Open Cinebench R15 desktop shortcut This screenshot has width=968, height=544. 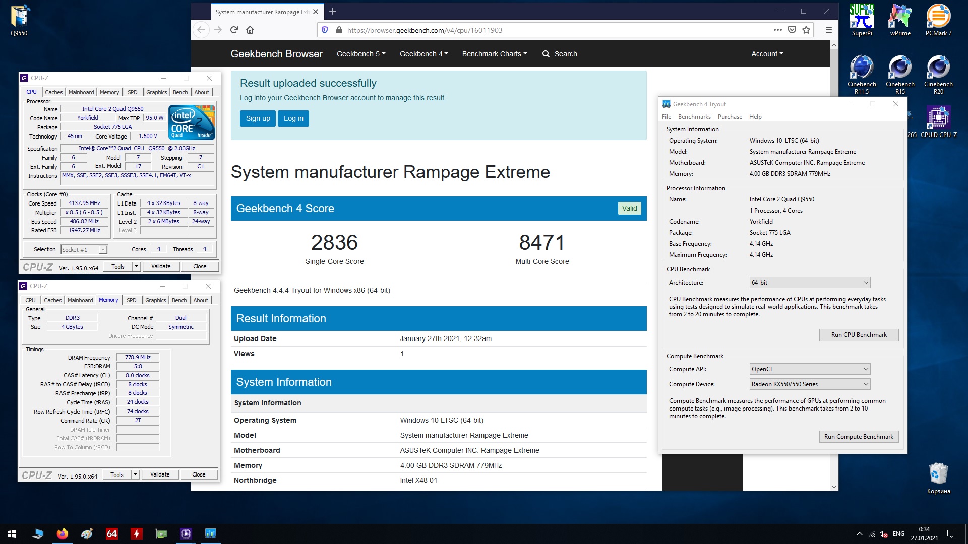[x=900, y=75]
